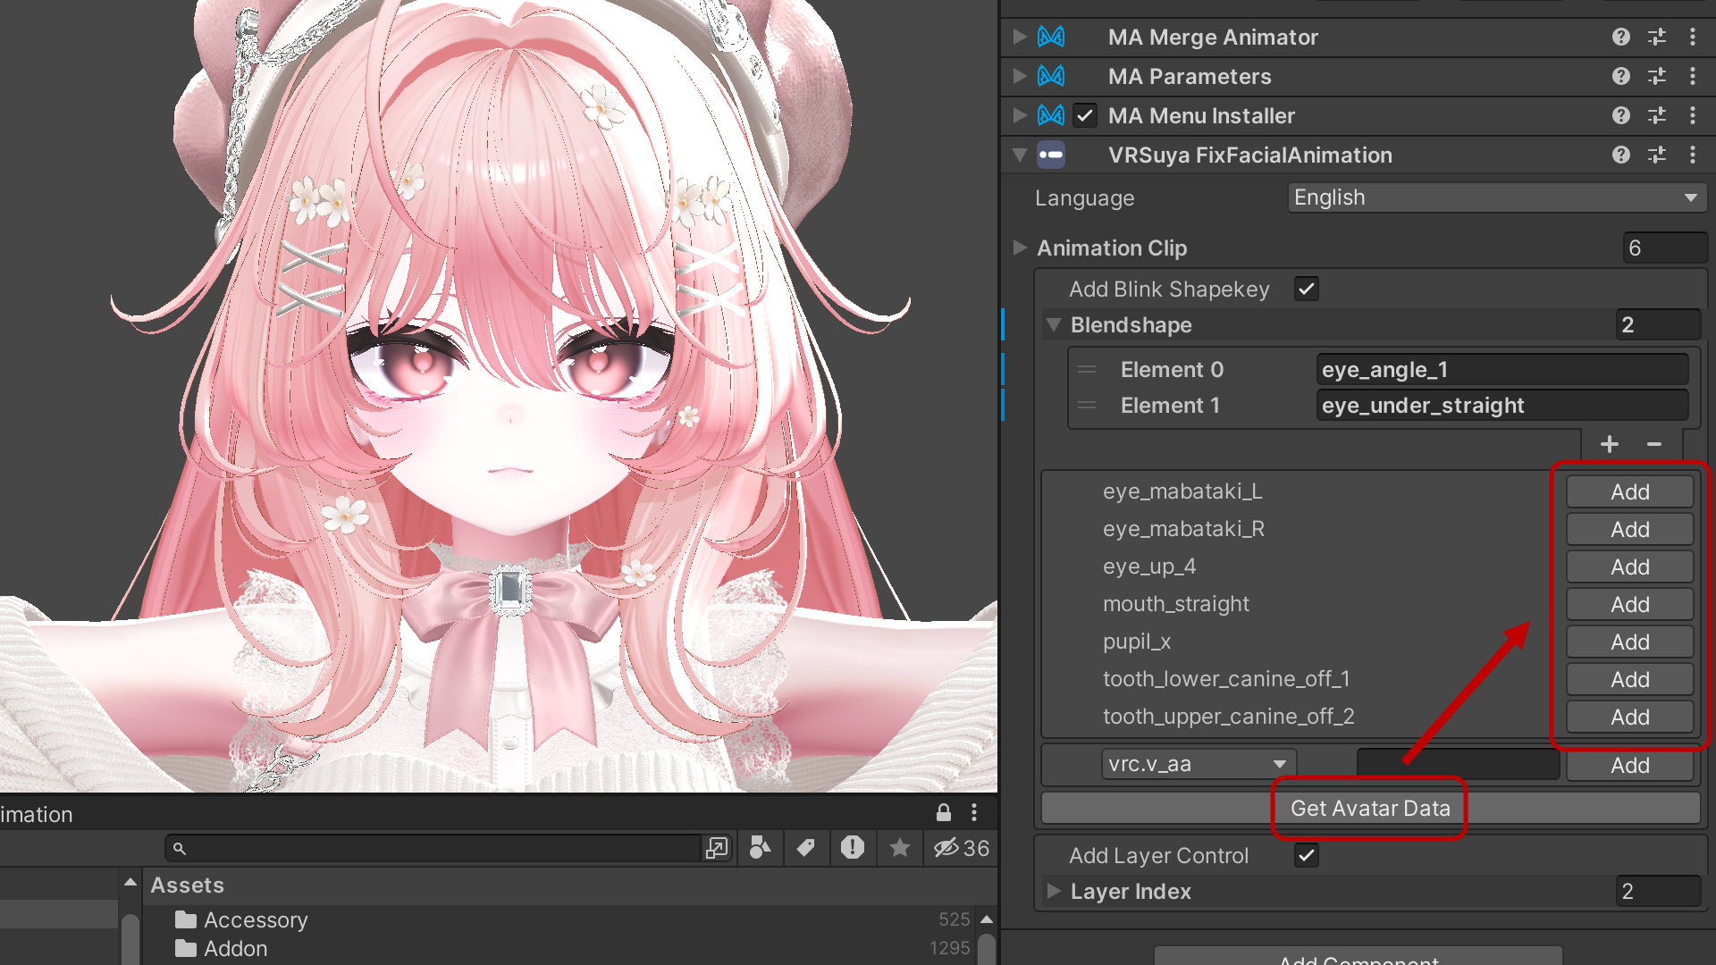Viewport: 1716px width, 965px height.
Task: Click the VRSuya FixFacialAnimation script icon
Action: (1051, 155)
